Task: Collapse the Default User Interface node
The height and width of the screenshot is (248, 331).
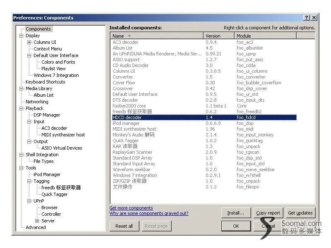Action: (x=29, y=55)
